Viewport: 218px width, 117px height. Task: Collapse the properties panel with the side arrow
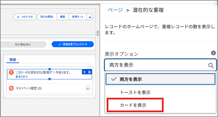tap(98, 33)
